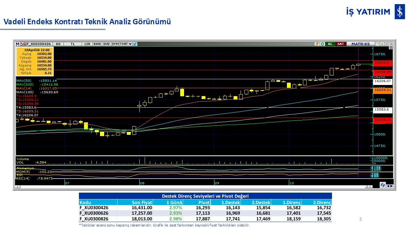Toggle the SVD option in toolbar
Image resolution: width=409 pixels, height=230 pixels.
106,44
